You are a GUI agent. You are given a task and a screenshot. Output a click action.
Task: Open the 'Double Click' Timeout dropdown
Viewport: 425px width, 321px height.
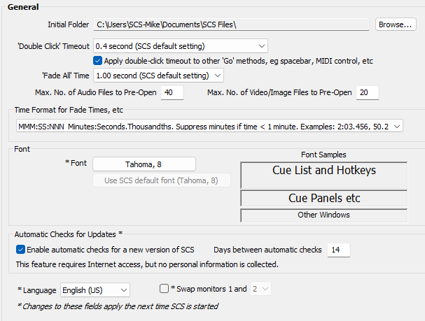click(x=181, y=46)
